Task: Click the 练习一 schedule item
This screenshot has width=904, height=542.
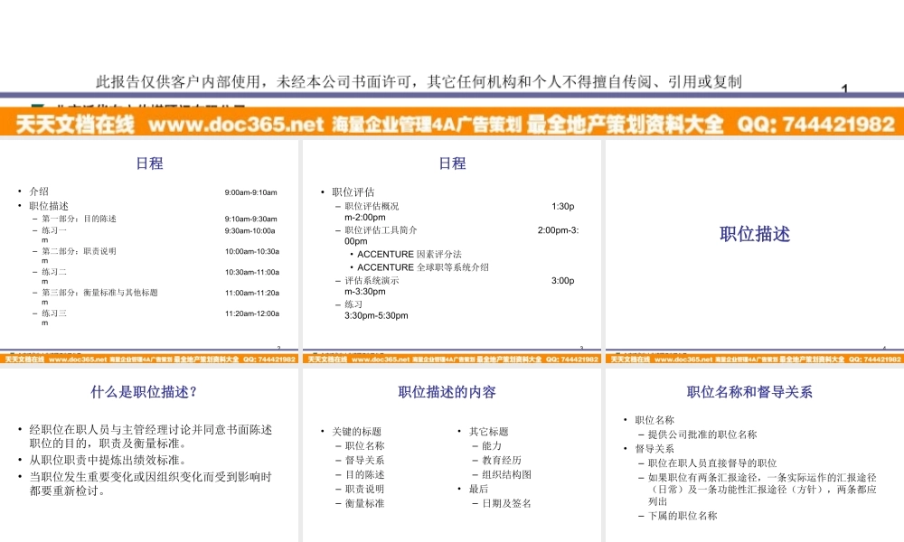Action: pyautogui.click(x=53, y=230)
